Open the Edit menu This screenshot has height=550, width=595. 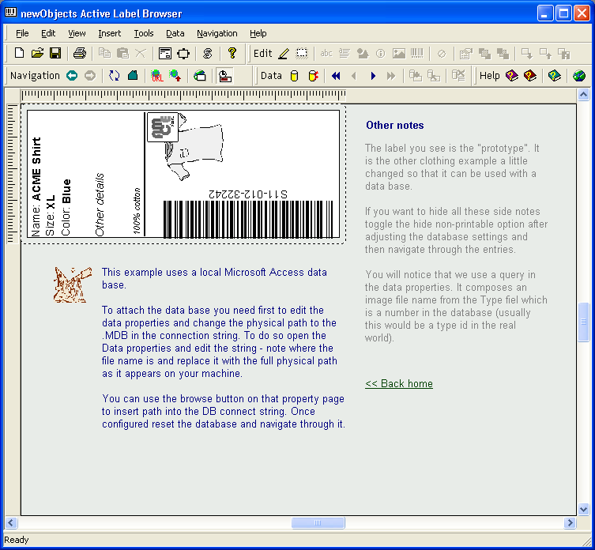[48, 33]
